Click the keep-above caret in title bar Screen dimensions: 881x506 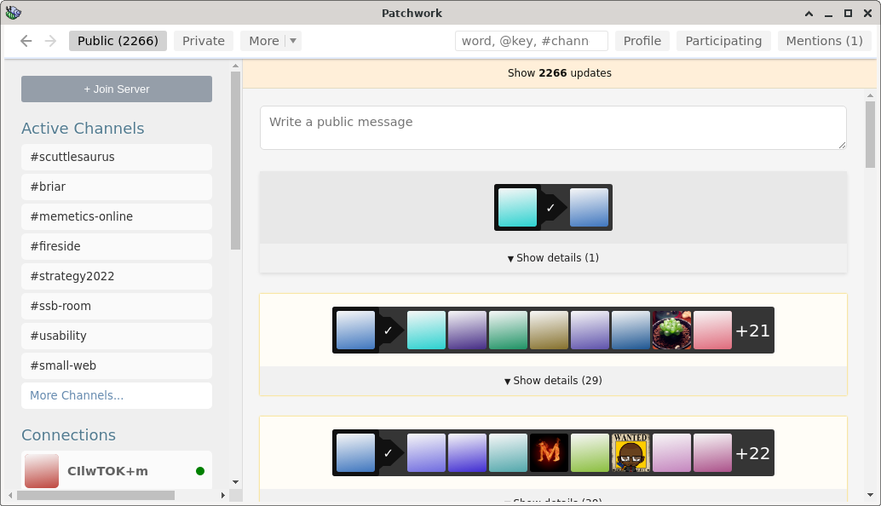coord(809,14)
